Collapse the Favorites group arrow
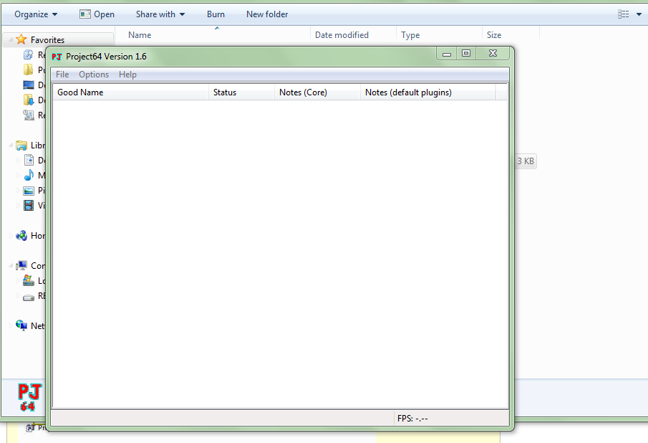 [x=11, y=40]
